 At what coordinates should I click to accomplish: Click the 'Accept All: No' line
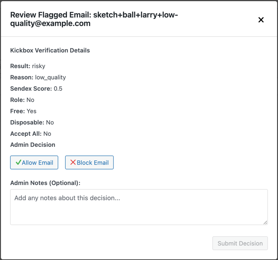coord(31,134)
